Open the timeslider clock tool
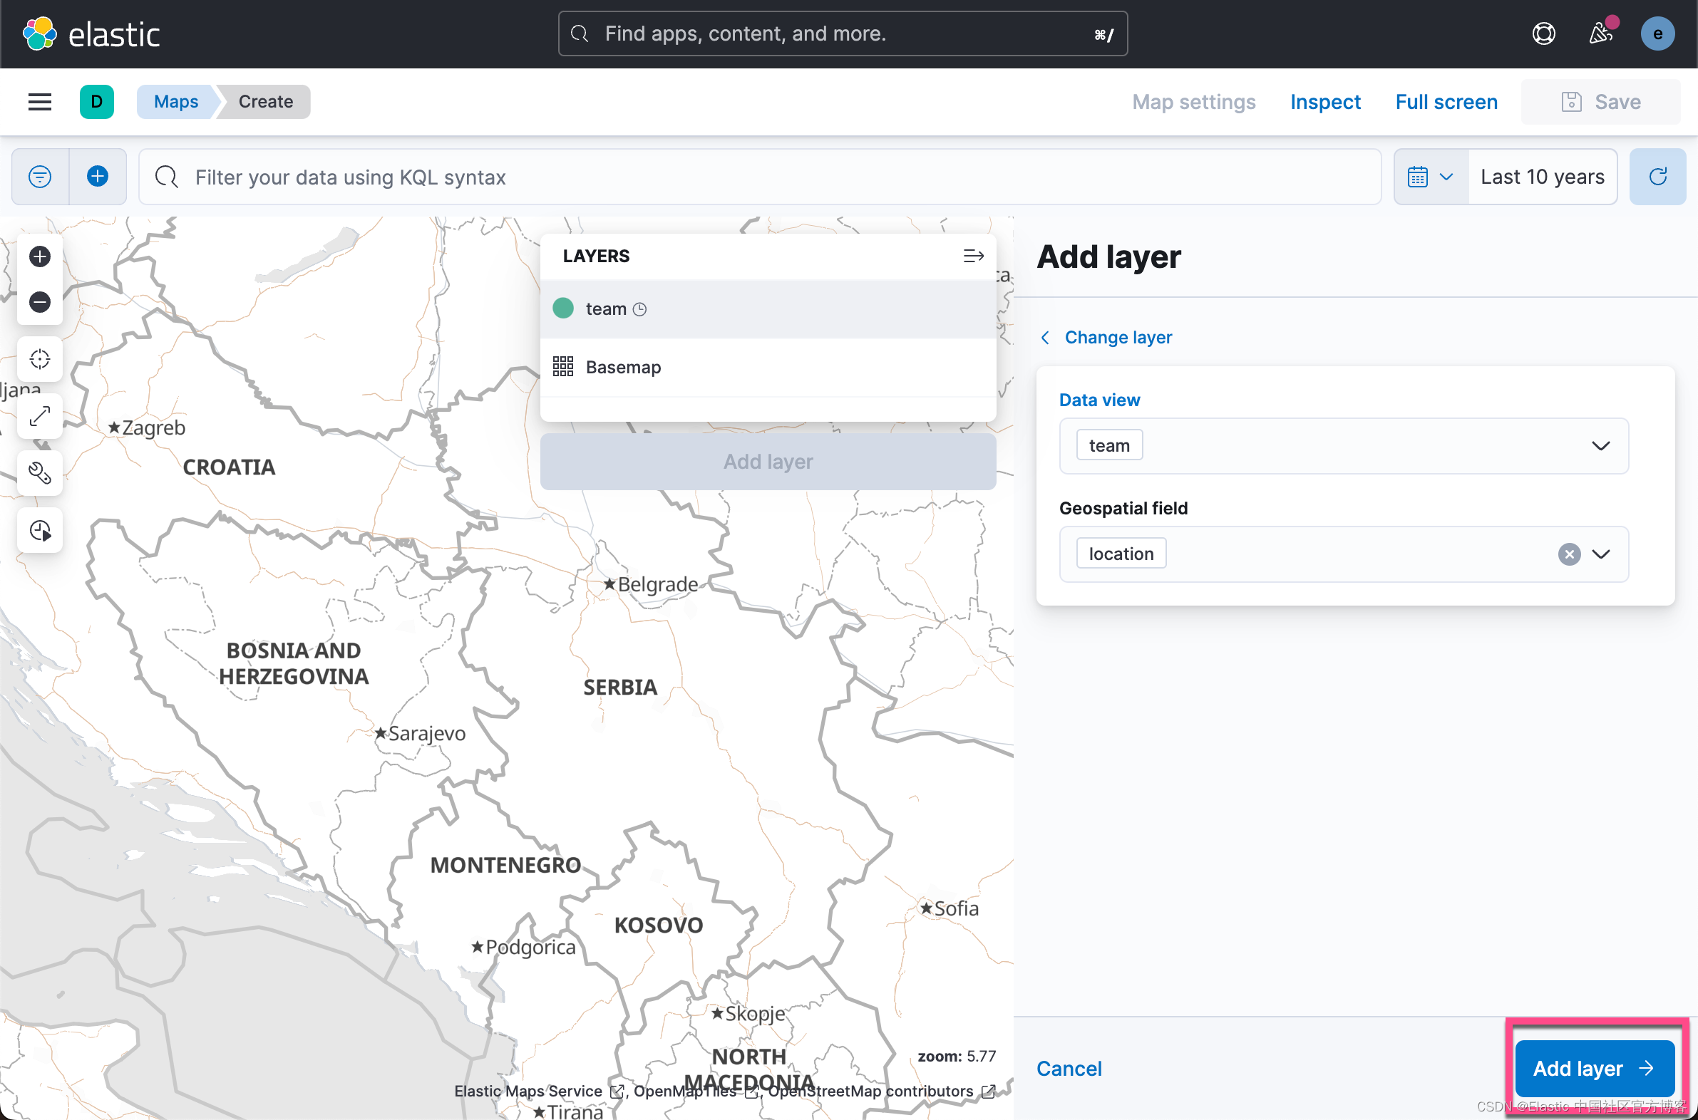The width and height of the screenshot is (1698, 1120). pyautogui.click(x=39, y=530)
